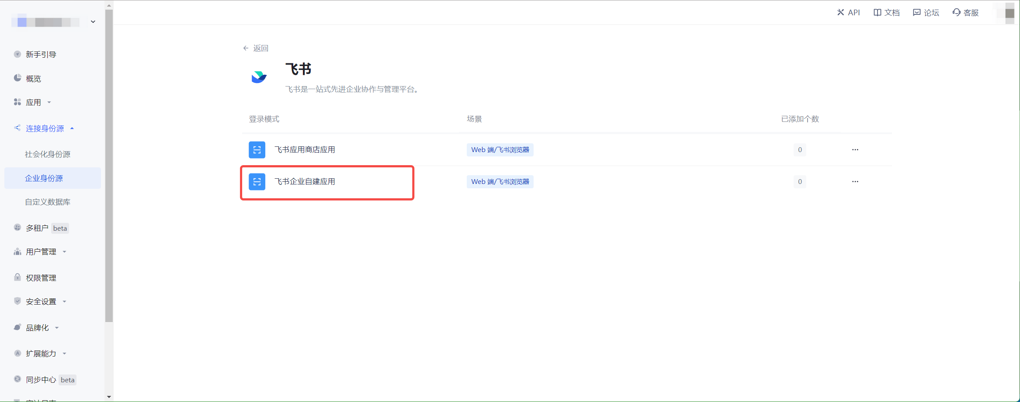Select the 飞书企业自建应用 login mode
1020x402 pixels.
pos(305,182)
